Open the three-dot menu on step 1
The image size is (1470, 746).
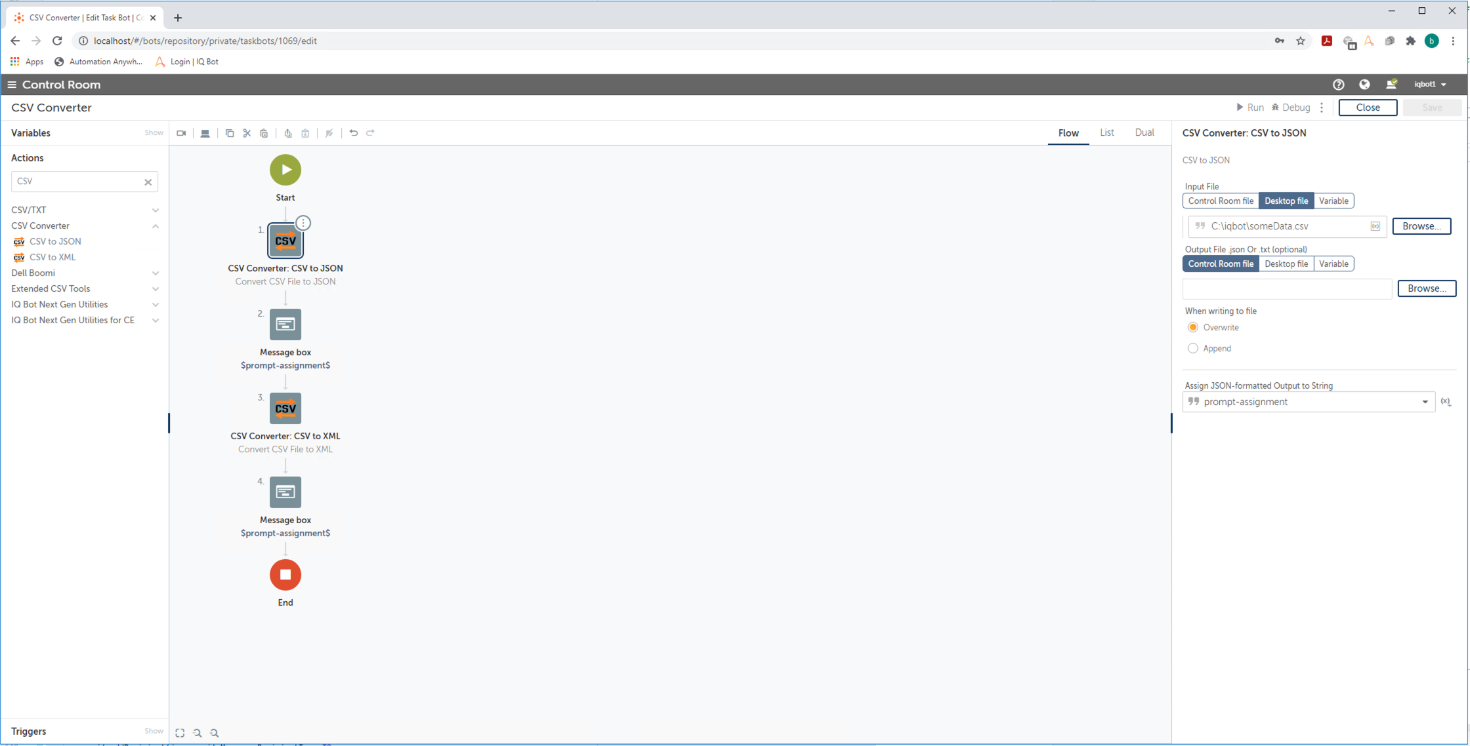coord(303,223)
